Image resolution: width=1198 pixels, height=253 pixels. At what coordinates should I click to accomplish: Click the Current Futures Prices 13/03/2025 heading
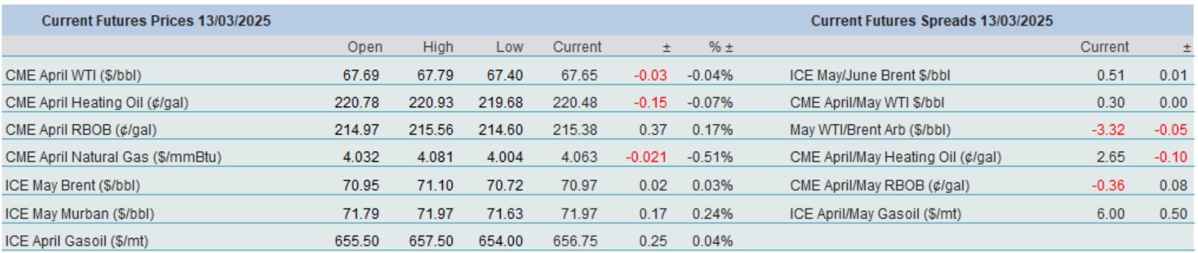click(156, 21)
